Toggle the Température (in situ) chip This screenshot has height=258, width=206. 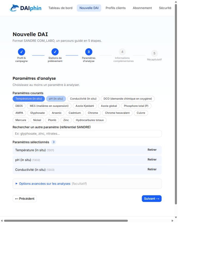pyautogui.click(x=29, y=99)
